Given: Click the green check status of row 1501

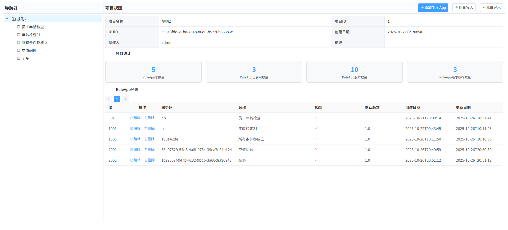Looking at the screenshot, I should tap(316, 139).
